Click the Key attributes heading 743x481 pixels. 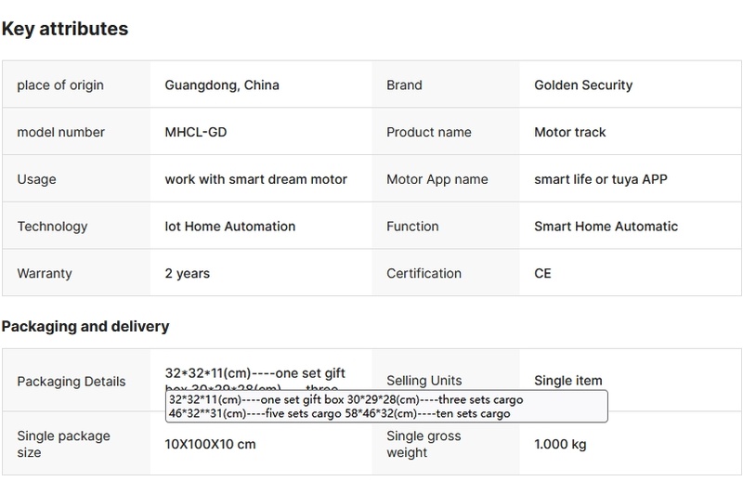(x=65, y=29)
